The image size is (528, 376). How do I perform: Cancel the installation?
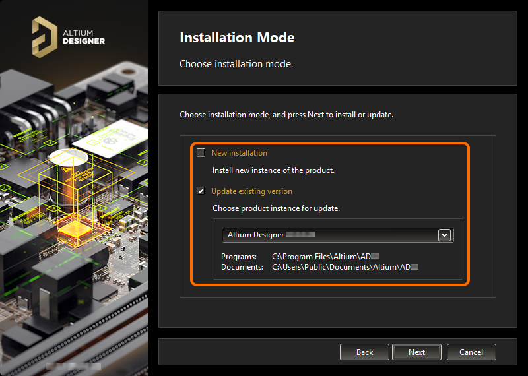pyautogui.click(x=471, y=352)
